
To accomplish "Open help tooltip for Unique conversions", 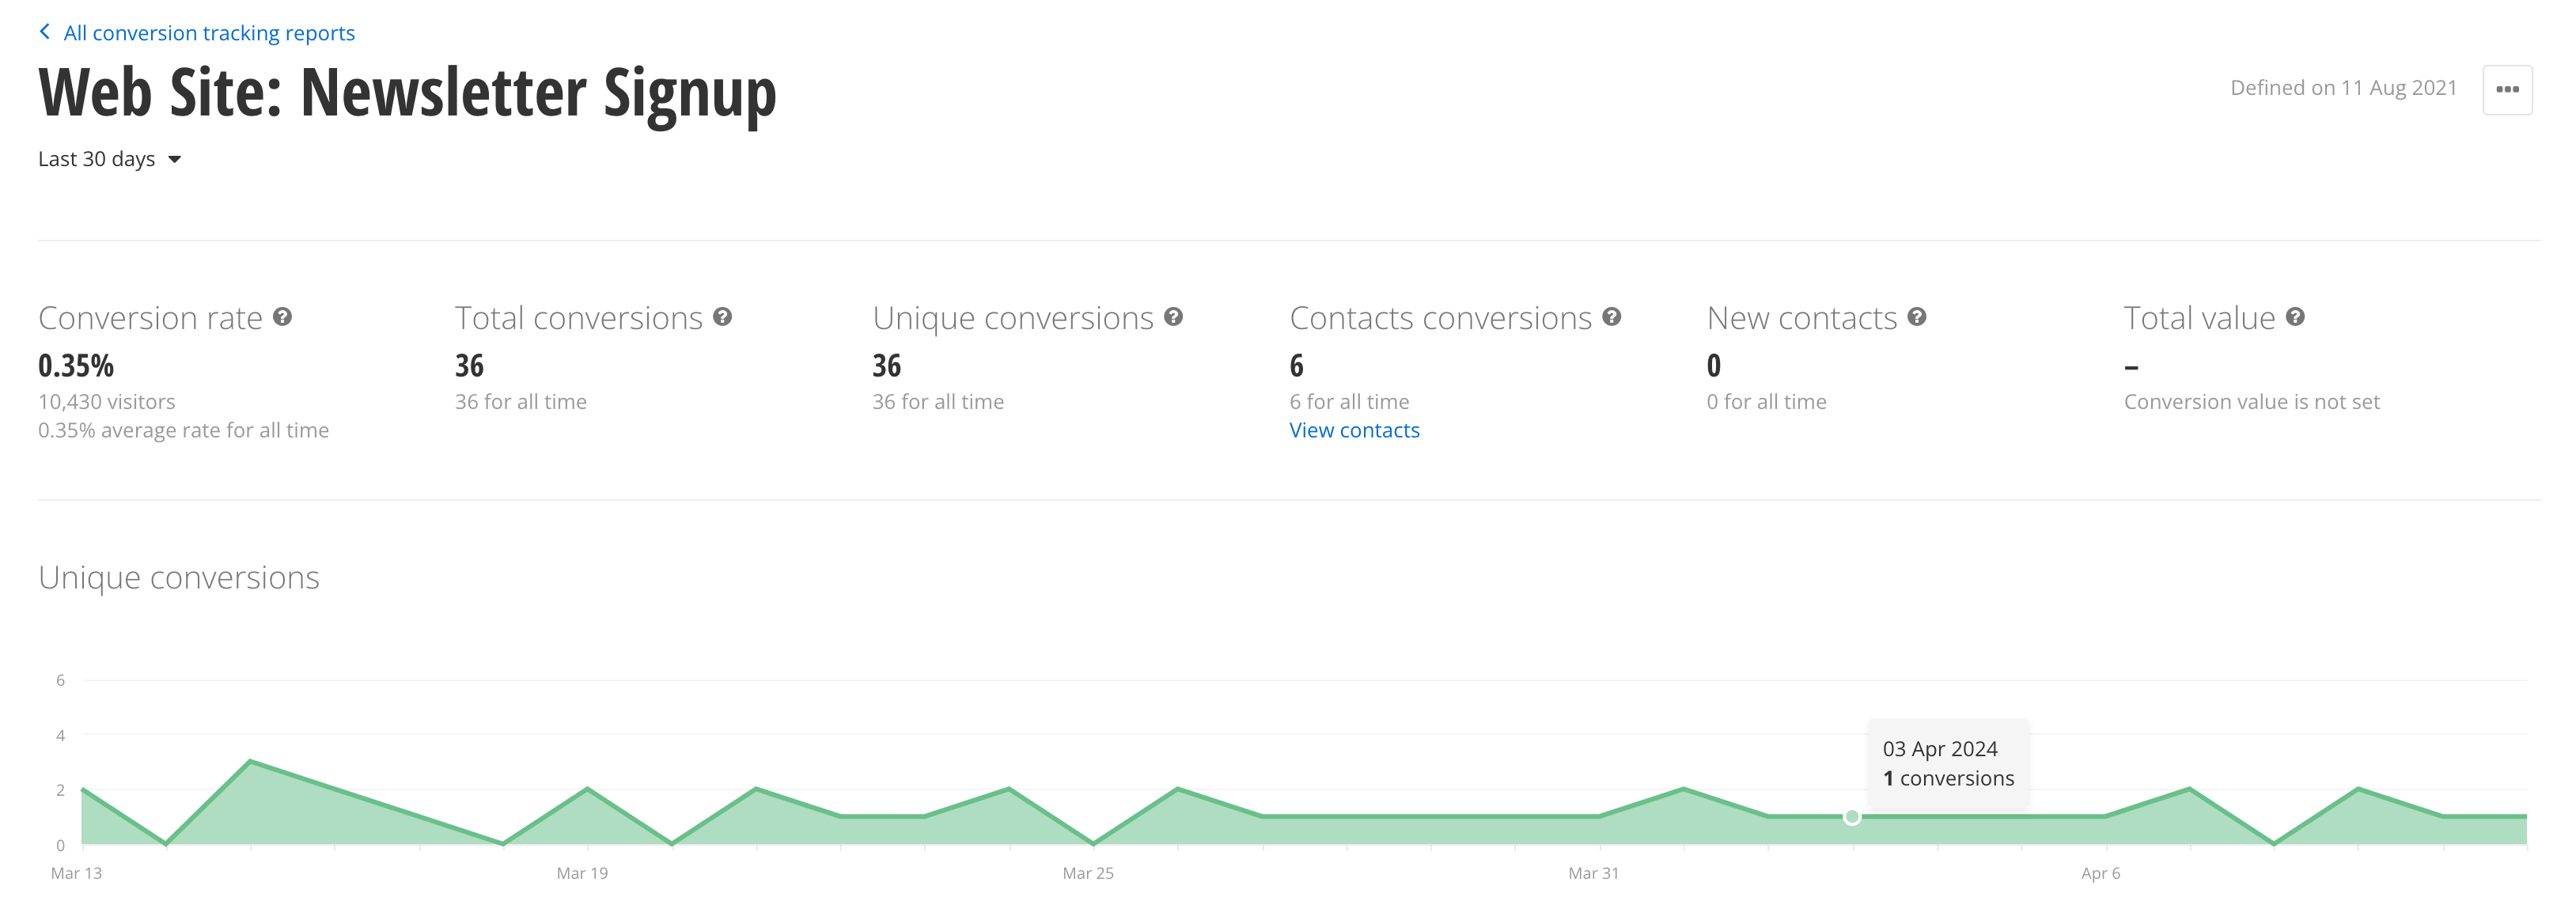I will point(1174,317).
